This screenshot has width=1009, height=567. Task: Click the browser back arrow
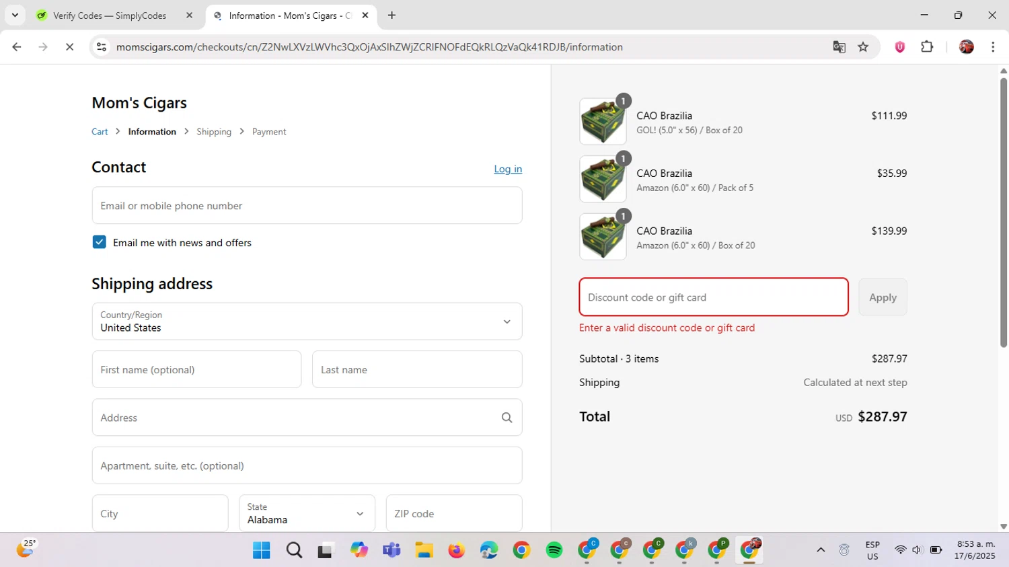(17, 46)
